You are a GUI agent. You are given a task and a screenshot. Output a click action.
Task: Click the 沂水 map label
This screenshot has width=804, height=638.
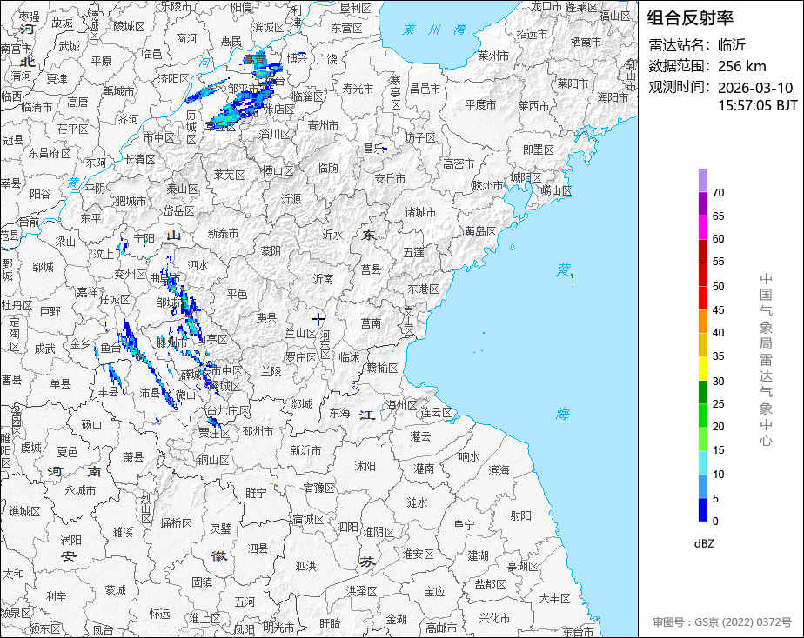332,235
